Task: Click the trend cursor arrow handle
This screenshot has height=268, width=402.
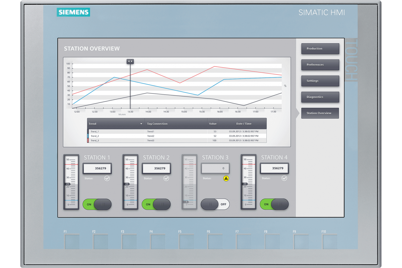Action: click(x=130, y=62)
